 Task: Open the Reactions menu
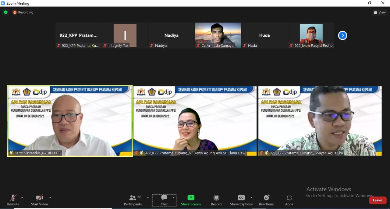266,200
